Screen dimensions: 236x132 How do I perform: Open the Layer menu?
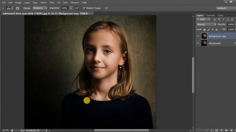[27, 3]
